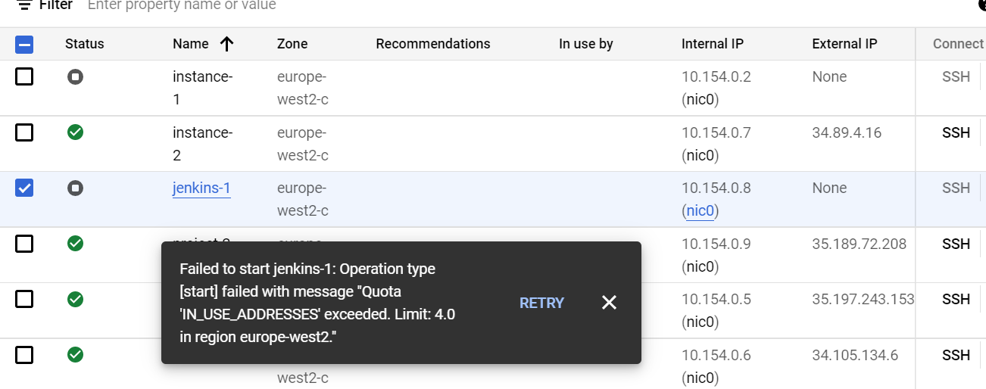Sort by the Status column header

pyautogui.click(x=84, y=44)
